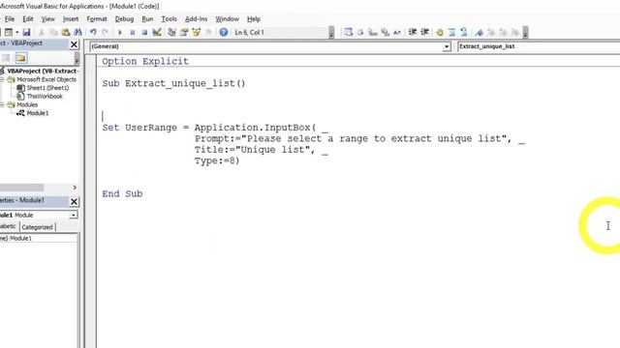Image resolution: width=620 pixels, height=348 pixels.
Task: Open the Tools menu
Action: (x=169, y=19)
